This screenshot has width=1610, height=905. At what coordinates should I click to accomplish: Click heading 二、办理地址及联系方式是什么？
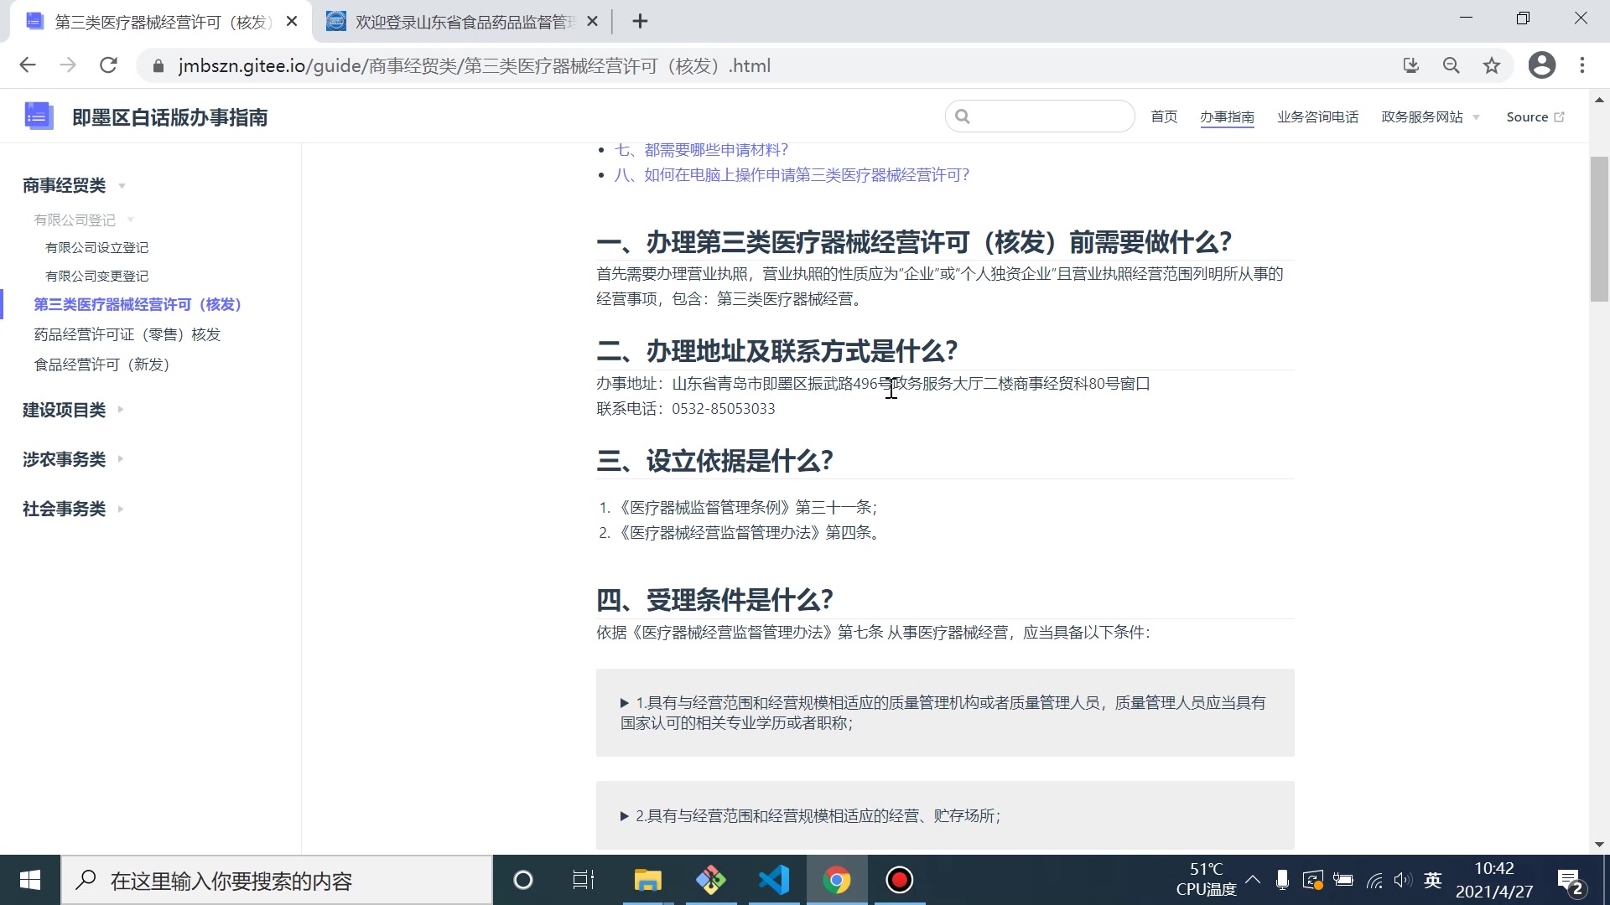click(777, 351)
